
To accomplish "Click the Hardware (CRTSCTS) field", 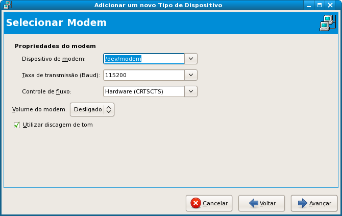I will (x=144, y=91).
